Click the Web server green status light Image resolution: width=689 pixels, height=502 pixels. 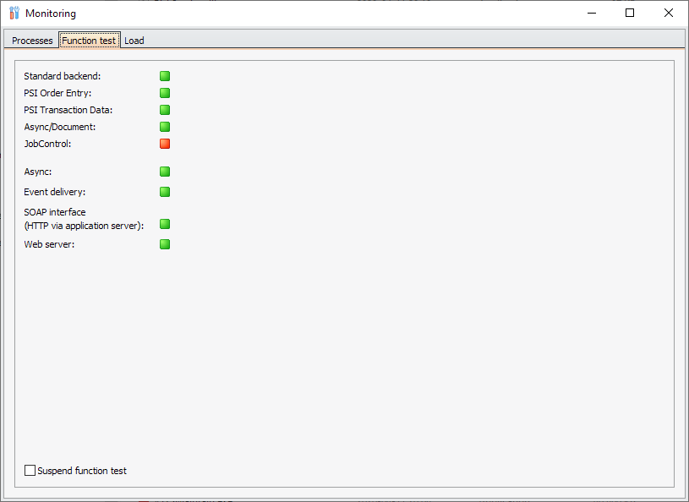tap(165, 244)
